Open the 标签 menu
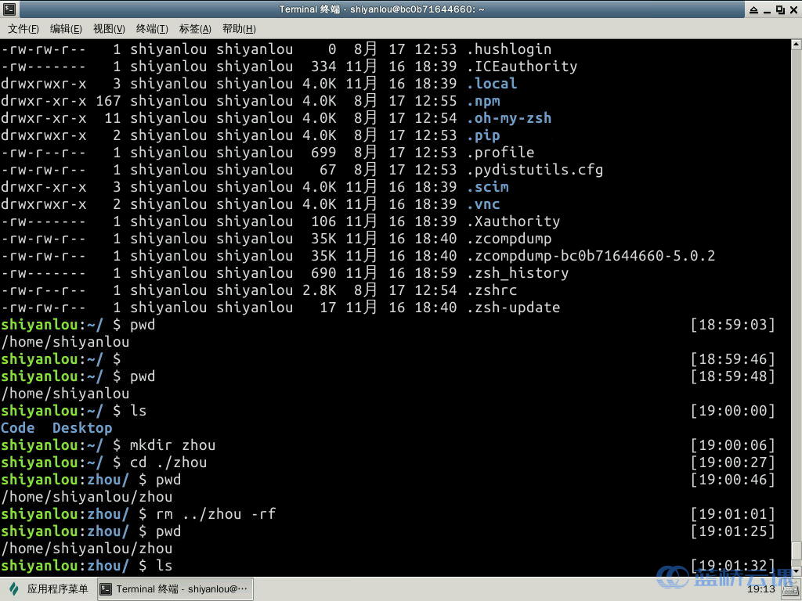 pos(193,28)
